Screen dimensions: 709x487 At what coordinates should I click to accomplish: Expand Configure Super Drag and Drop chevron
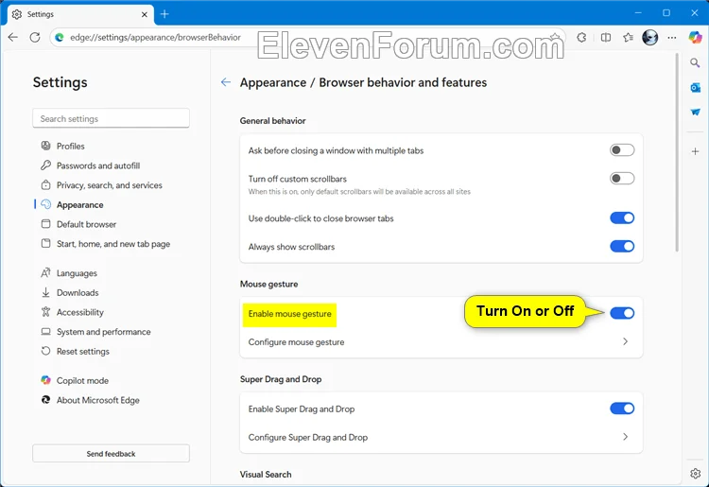(626, 437)
